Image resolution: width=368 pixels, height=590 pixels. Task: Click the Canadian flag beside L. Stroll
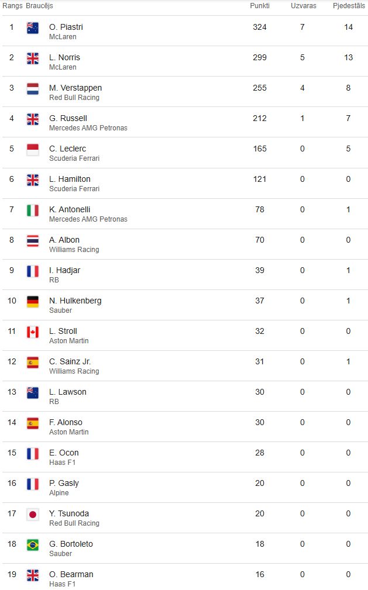[33, 332]
